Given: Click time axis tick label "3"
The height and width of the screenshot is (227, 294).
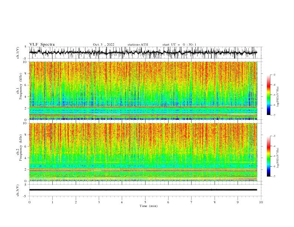Looking at the screenshot, I should 99,202.
